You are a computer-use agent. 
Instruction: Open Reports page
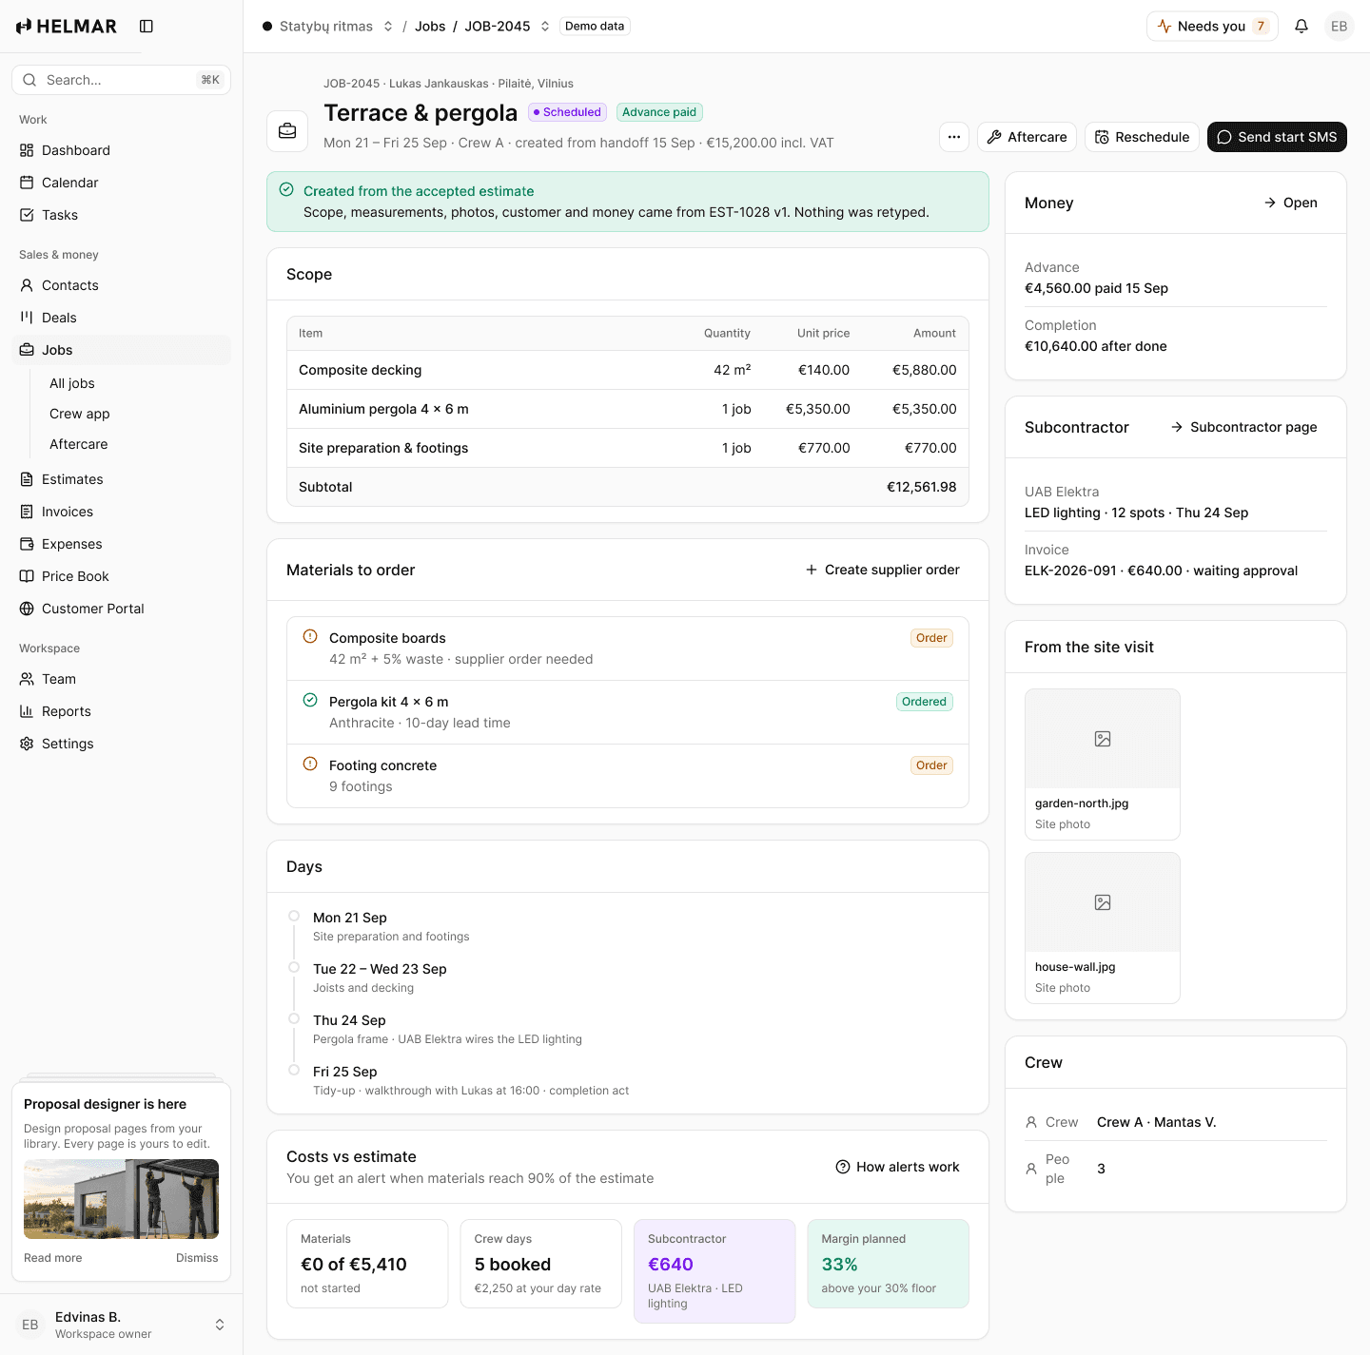(121, 711)
